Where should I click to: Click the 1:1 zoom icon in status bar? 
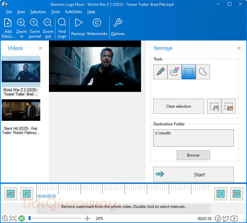tap(5, 219)
